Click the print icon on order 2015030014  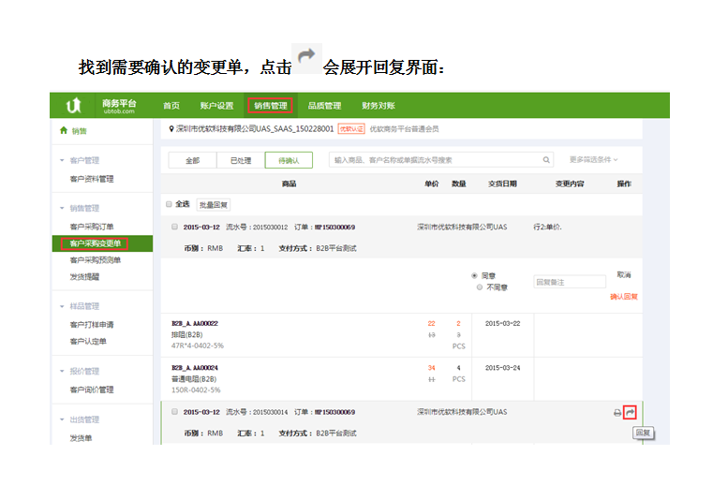pyautogui.click(x=616, y=412)
